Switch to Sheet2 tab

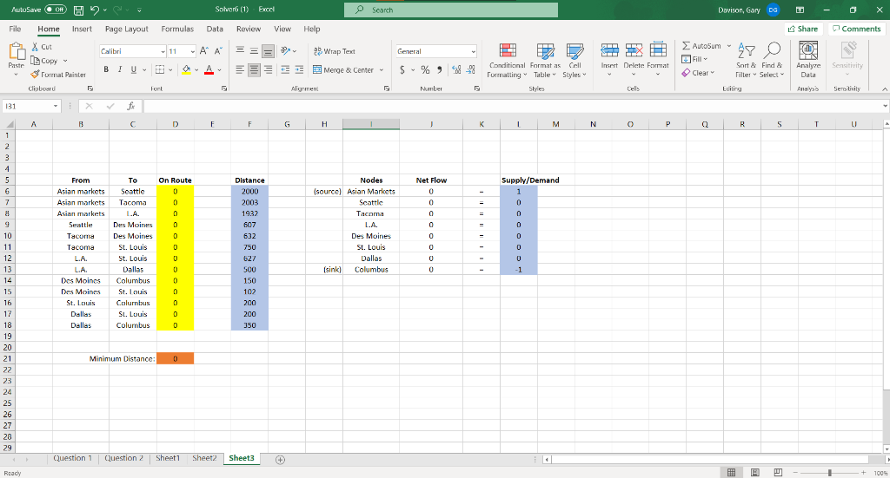(x=204, y=458)
